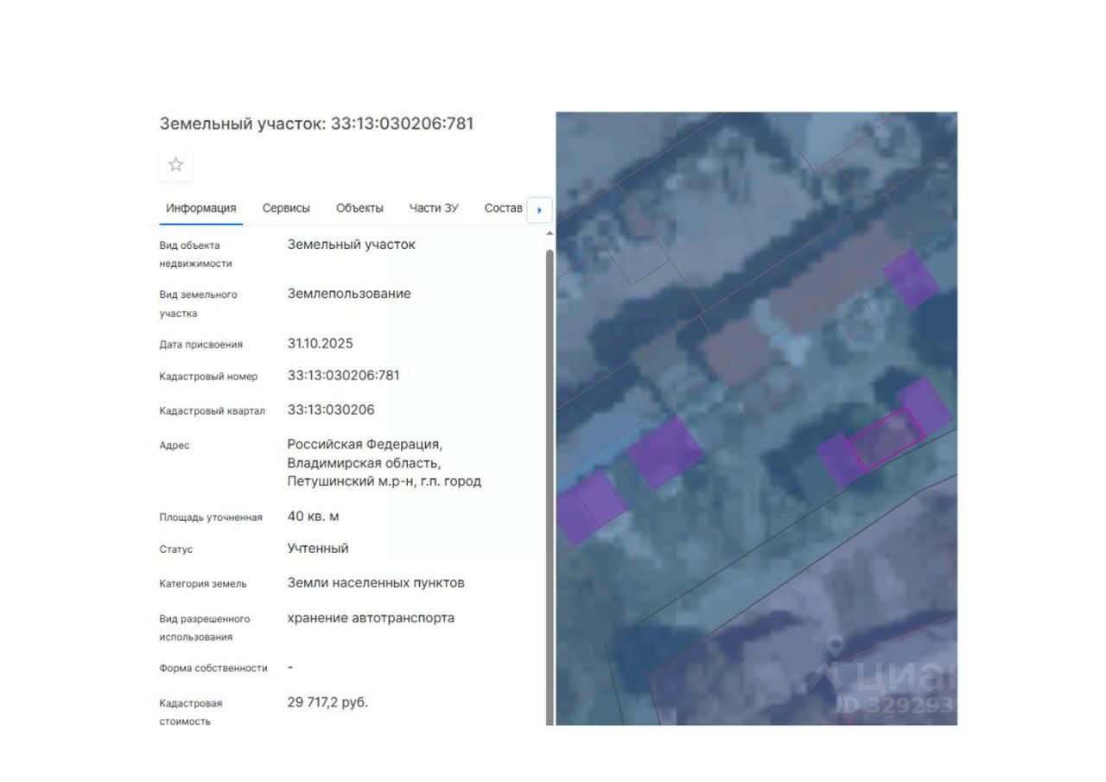Click cadastral quarter value 33:13:030206
1106x782 pixels.
tap(331, 410)
